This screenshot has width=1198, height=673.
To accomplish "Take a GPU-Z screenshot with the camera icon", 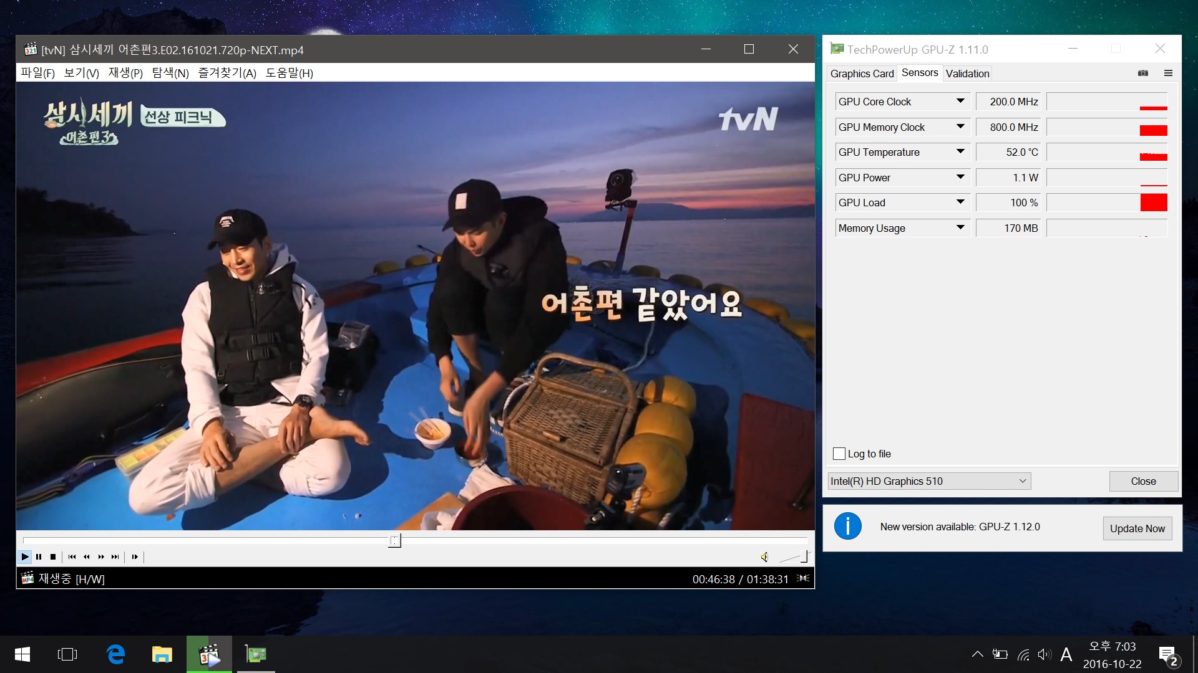I will (x=1143, y=73).
